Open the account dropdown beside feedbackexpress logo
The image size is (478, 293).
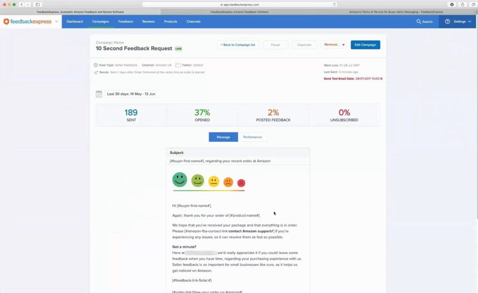pyautogui.click(x=56, y=21)
